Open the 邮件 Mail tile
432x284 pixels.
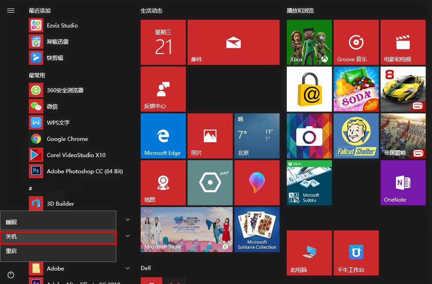coord(233,42)
